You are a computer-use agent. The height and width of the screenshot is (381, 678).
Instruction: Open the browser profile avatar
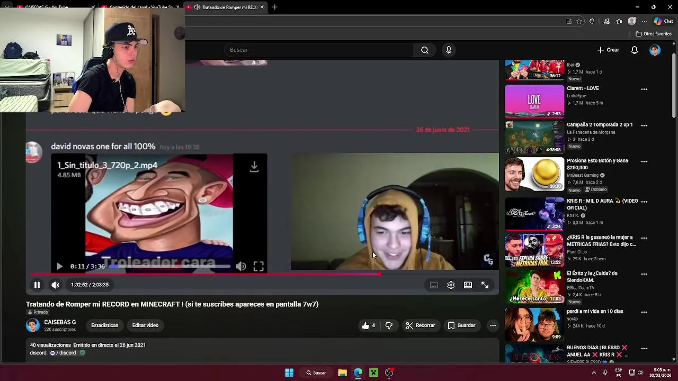click(632, 21)
